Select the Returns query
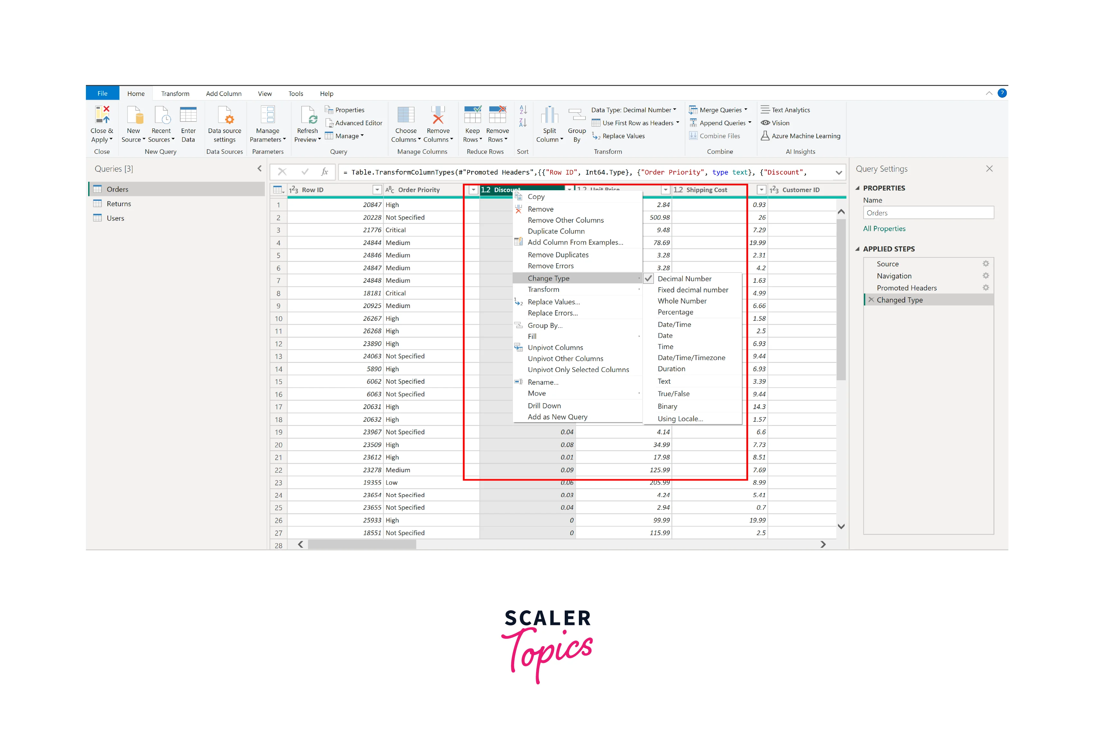This screenshot has height=746, width=1094. [x=119, y=204]
